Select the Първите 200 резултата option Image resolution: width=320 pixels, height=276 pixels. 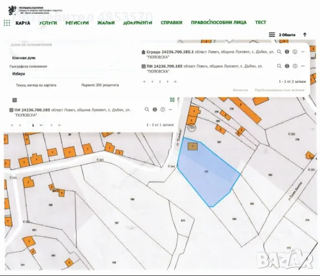click(x=100, y=85)
